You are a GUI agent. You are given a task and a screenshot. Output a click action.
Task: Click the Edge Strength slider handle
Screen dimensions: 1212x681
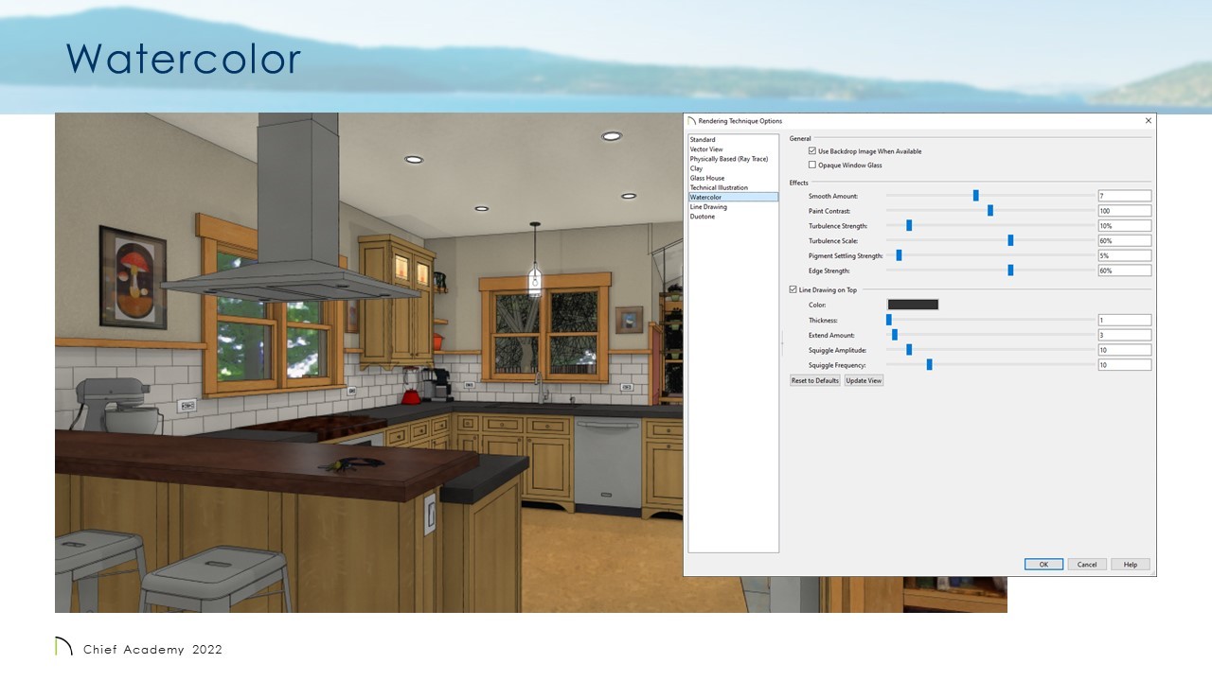(x=1010, y=271)
